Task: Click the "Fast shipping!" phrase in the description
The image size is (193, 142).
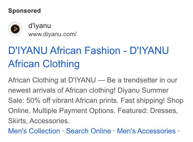Action: pyautogui.click(x=142, y=101)
